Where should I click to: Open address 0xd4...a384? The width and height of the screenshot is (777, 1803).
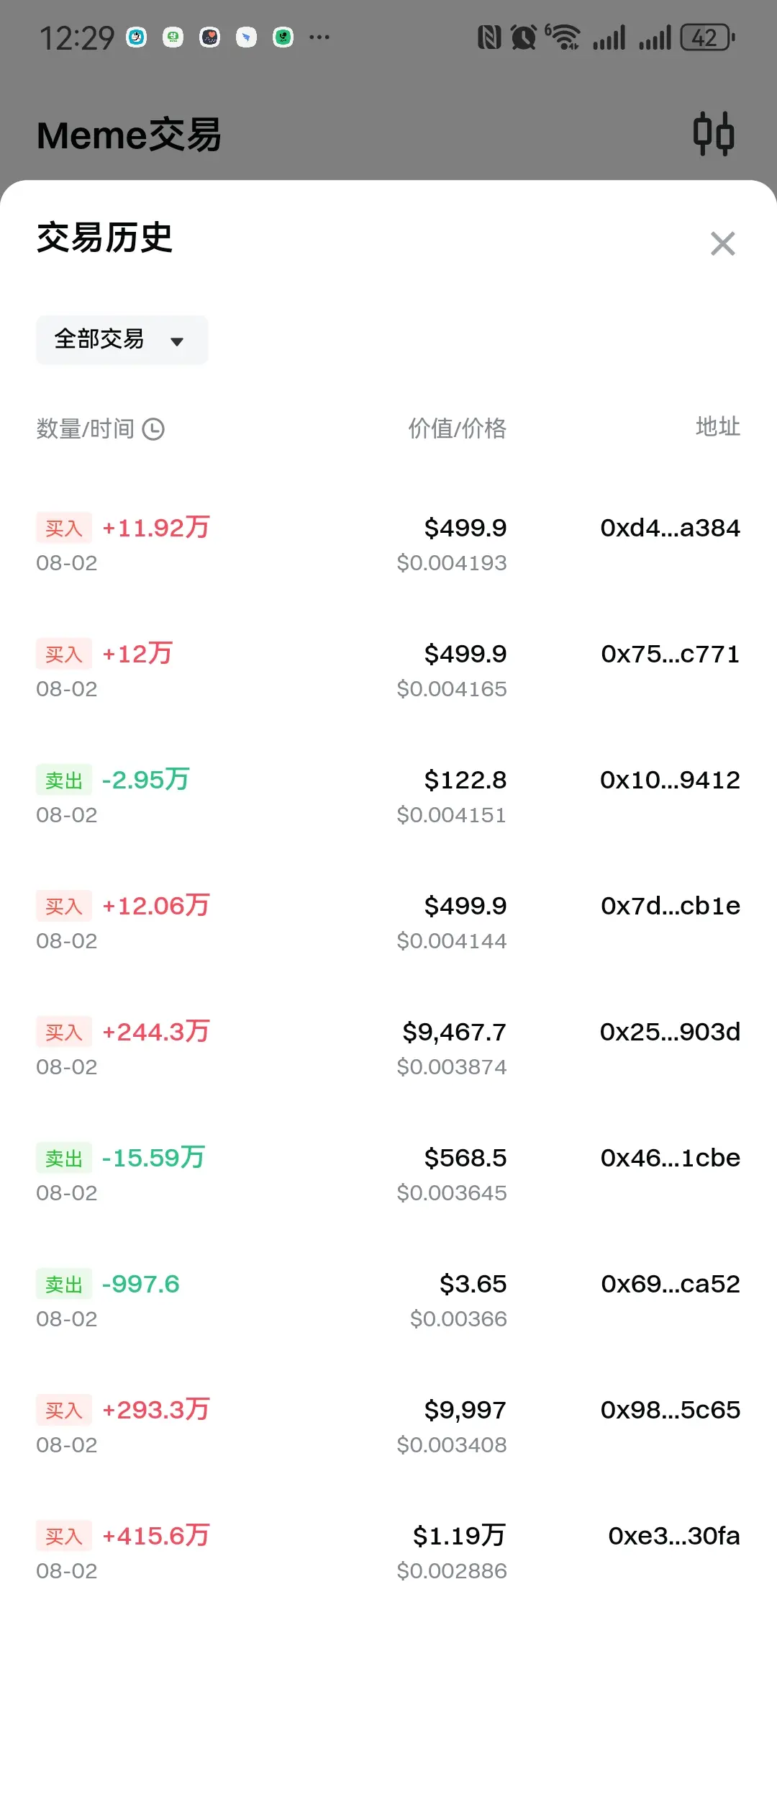coord(670,528)
